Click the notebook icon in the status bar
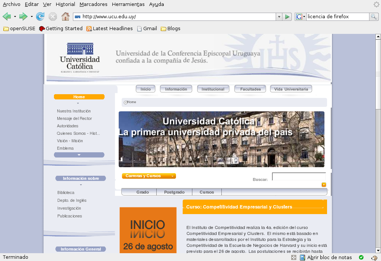 coord(302,257)
